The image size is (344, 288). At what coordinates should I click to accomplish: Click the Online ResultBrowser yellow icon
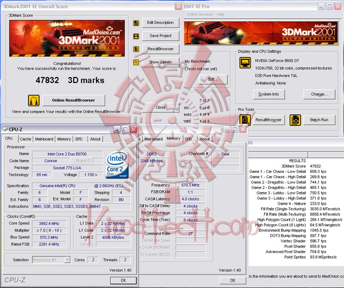point(34,100)
